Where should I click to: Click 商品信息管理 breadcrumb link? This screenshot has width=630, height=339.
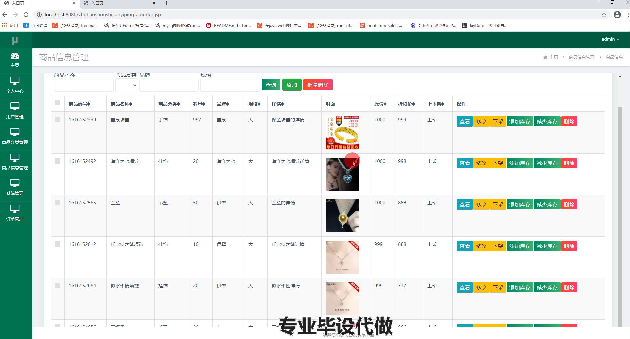tap(582, 57)
